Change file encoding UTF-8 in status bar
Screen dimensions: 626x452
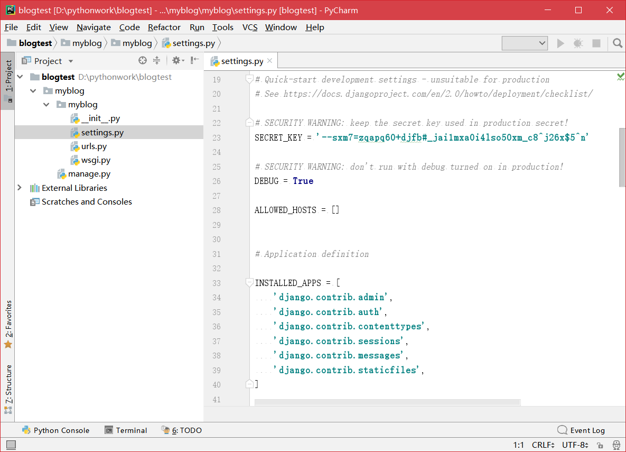click(575, 445)
